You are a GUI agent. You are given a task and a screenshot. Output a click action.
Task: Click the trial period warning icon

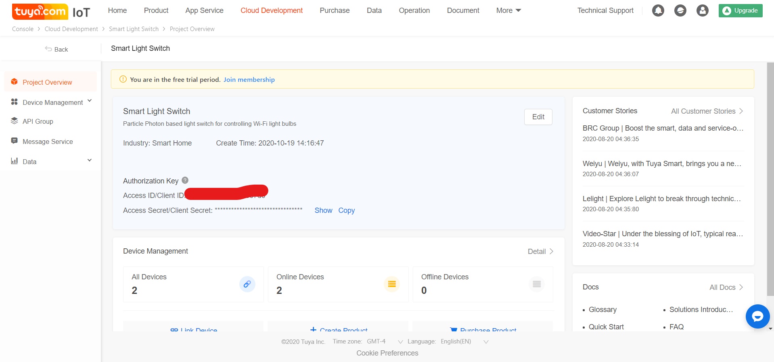click(x=123, y=79)
